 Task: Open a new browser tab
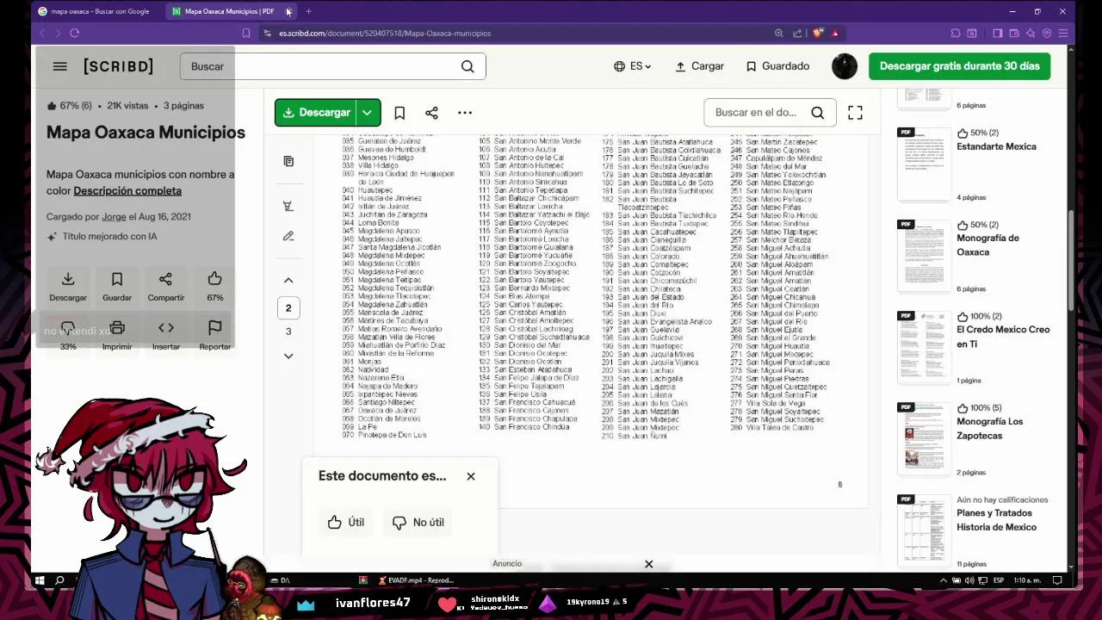coord(308,11)
